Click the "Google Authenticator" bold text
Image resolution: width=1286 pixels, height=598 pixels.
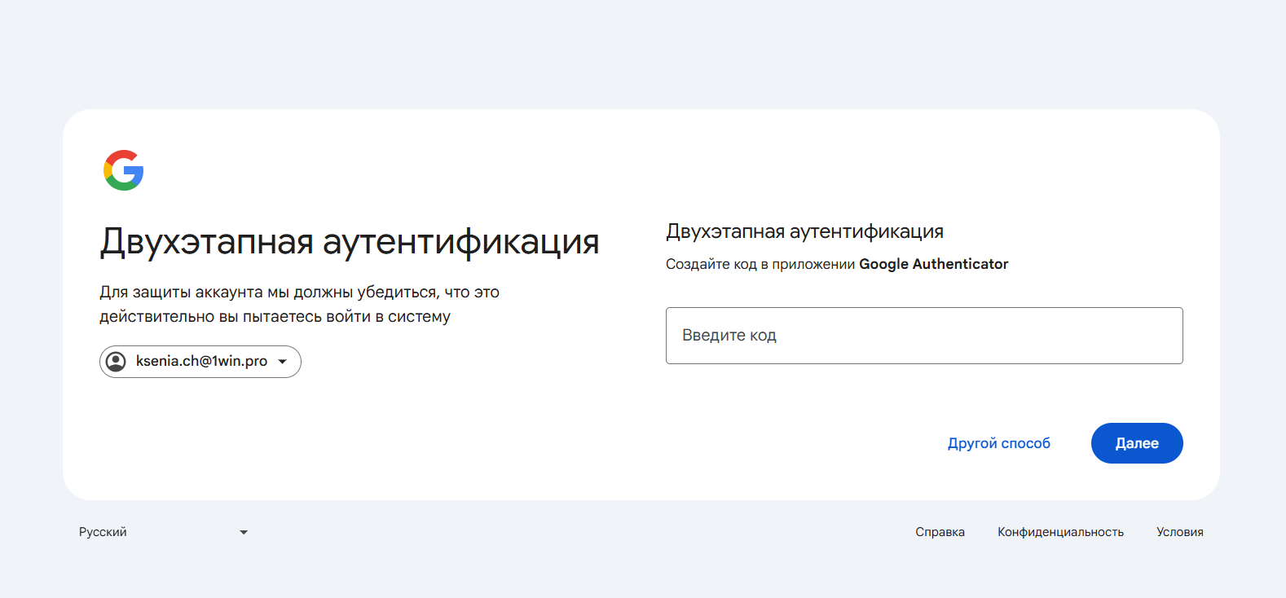(x=934, y=264)
